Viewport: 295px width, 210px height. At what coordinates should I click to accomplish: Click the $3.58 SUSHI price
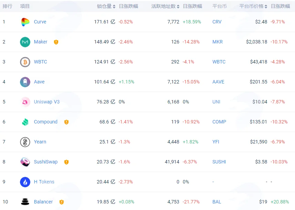[261, 162]
